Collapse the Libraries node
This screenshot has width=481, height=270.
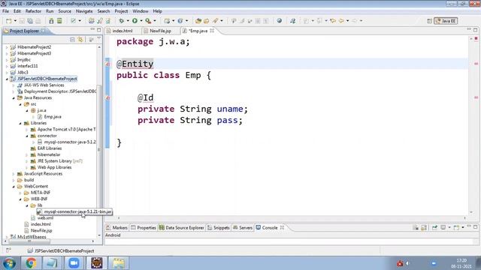point(20,123)
